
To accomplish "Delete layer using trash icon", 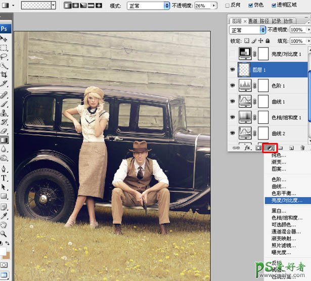I will tap(302, 148).
